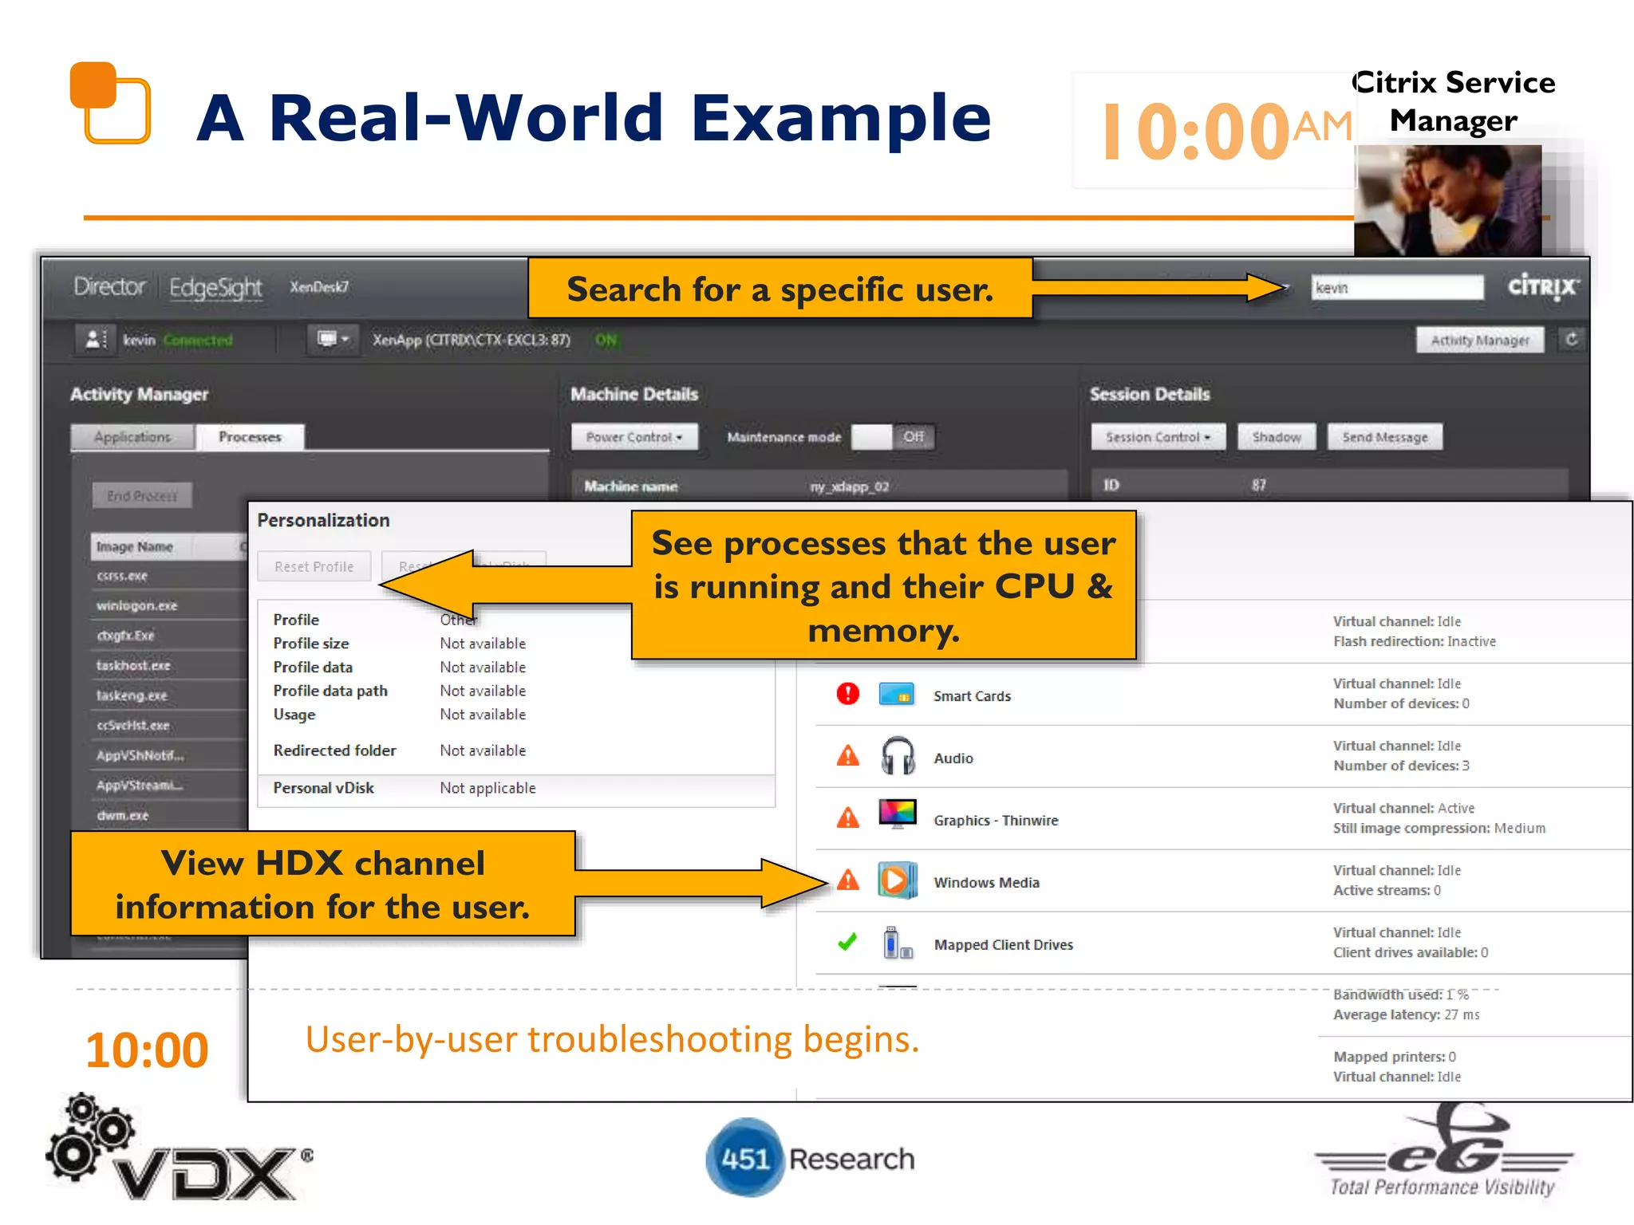Click the Mapped Client Drives USB icon
The image size is (1634, 1225).
pos(897,943)
